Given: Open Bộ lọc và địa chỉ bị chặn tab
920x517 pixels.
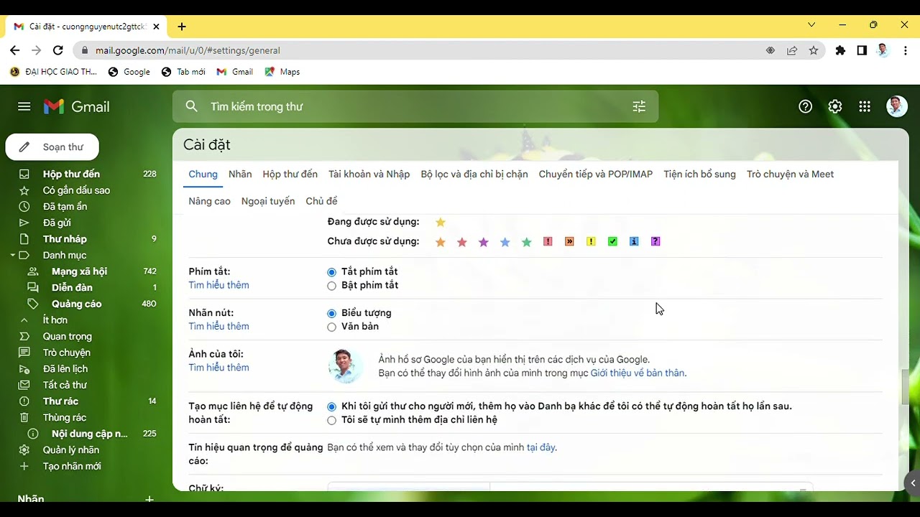Looking at the screenshot, I should point(474,174).
